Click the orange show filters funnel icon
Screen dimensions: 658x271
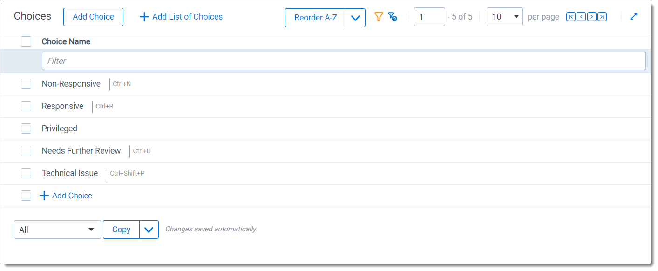click(379, 17)
